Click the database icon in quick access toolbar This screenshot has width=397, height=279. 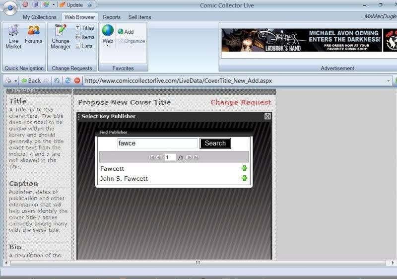coord(35,4)
